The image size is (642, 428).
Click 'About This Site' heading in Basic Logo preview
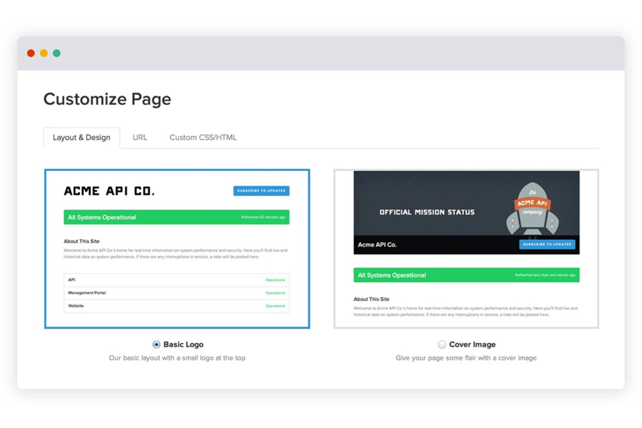[82, 241]
